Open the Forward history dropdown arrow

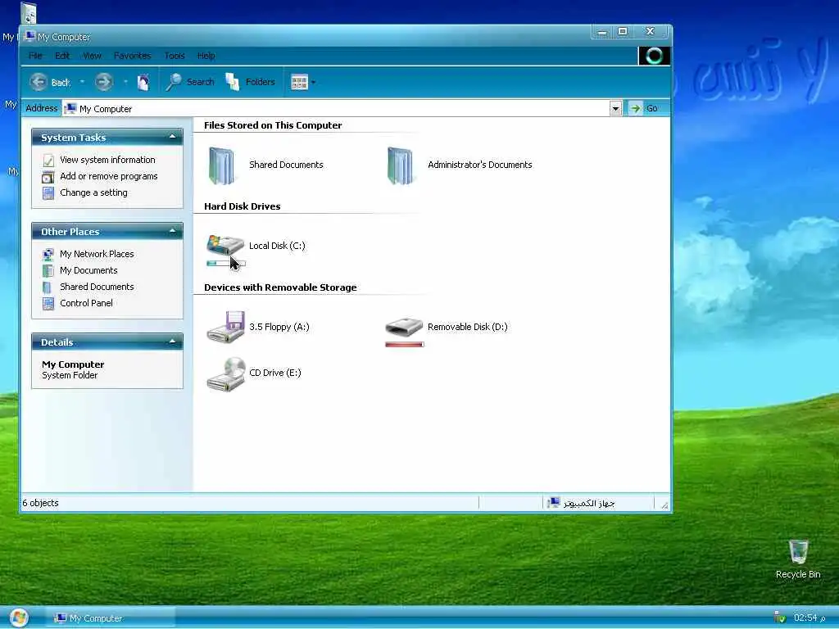pyautogui.click(x=125, y=82)
